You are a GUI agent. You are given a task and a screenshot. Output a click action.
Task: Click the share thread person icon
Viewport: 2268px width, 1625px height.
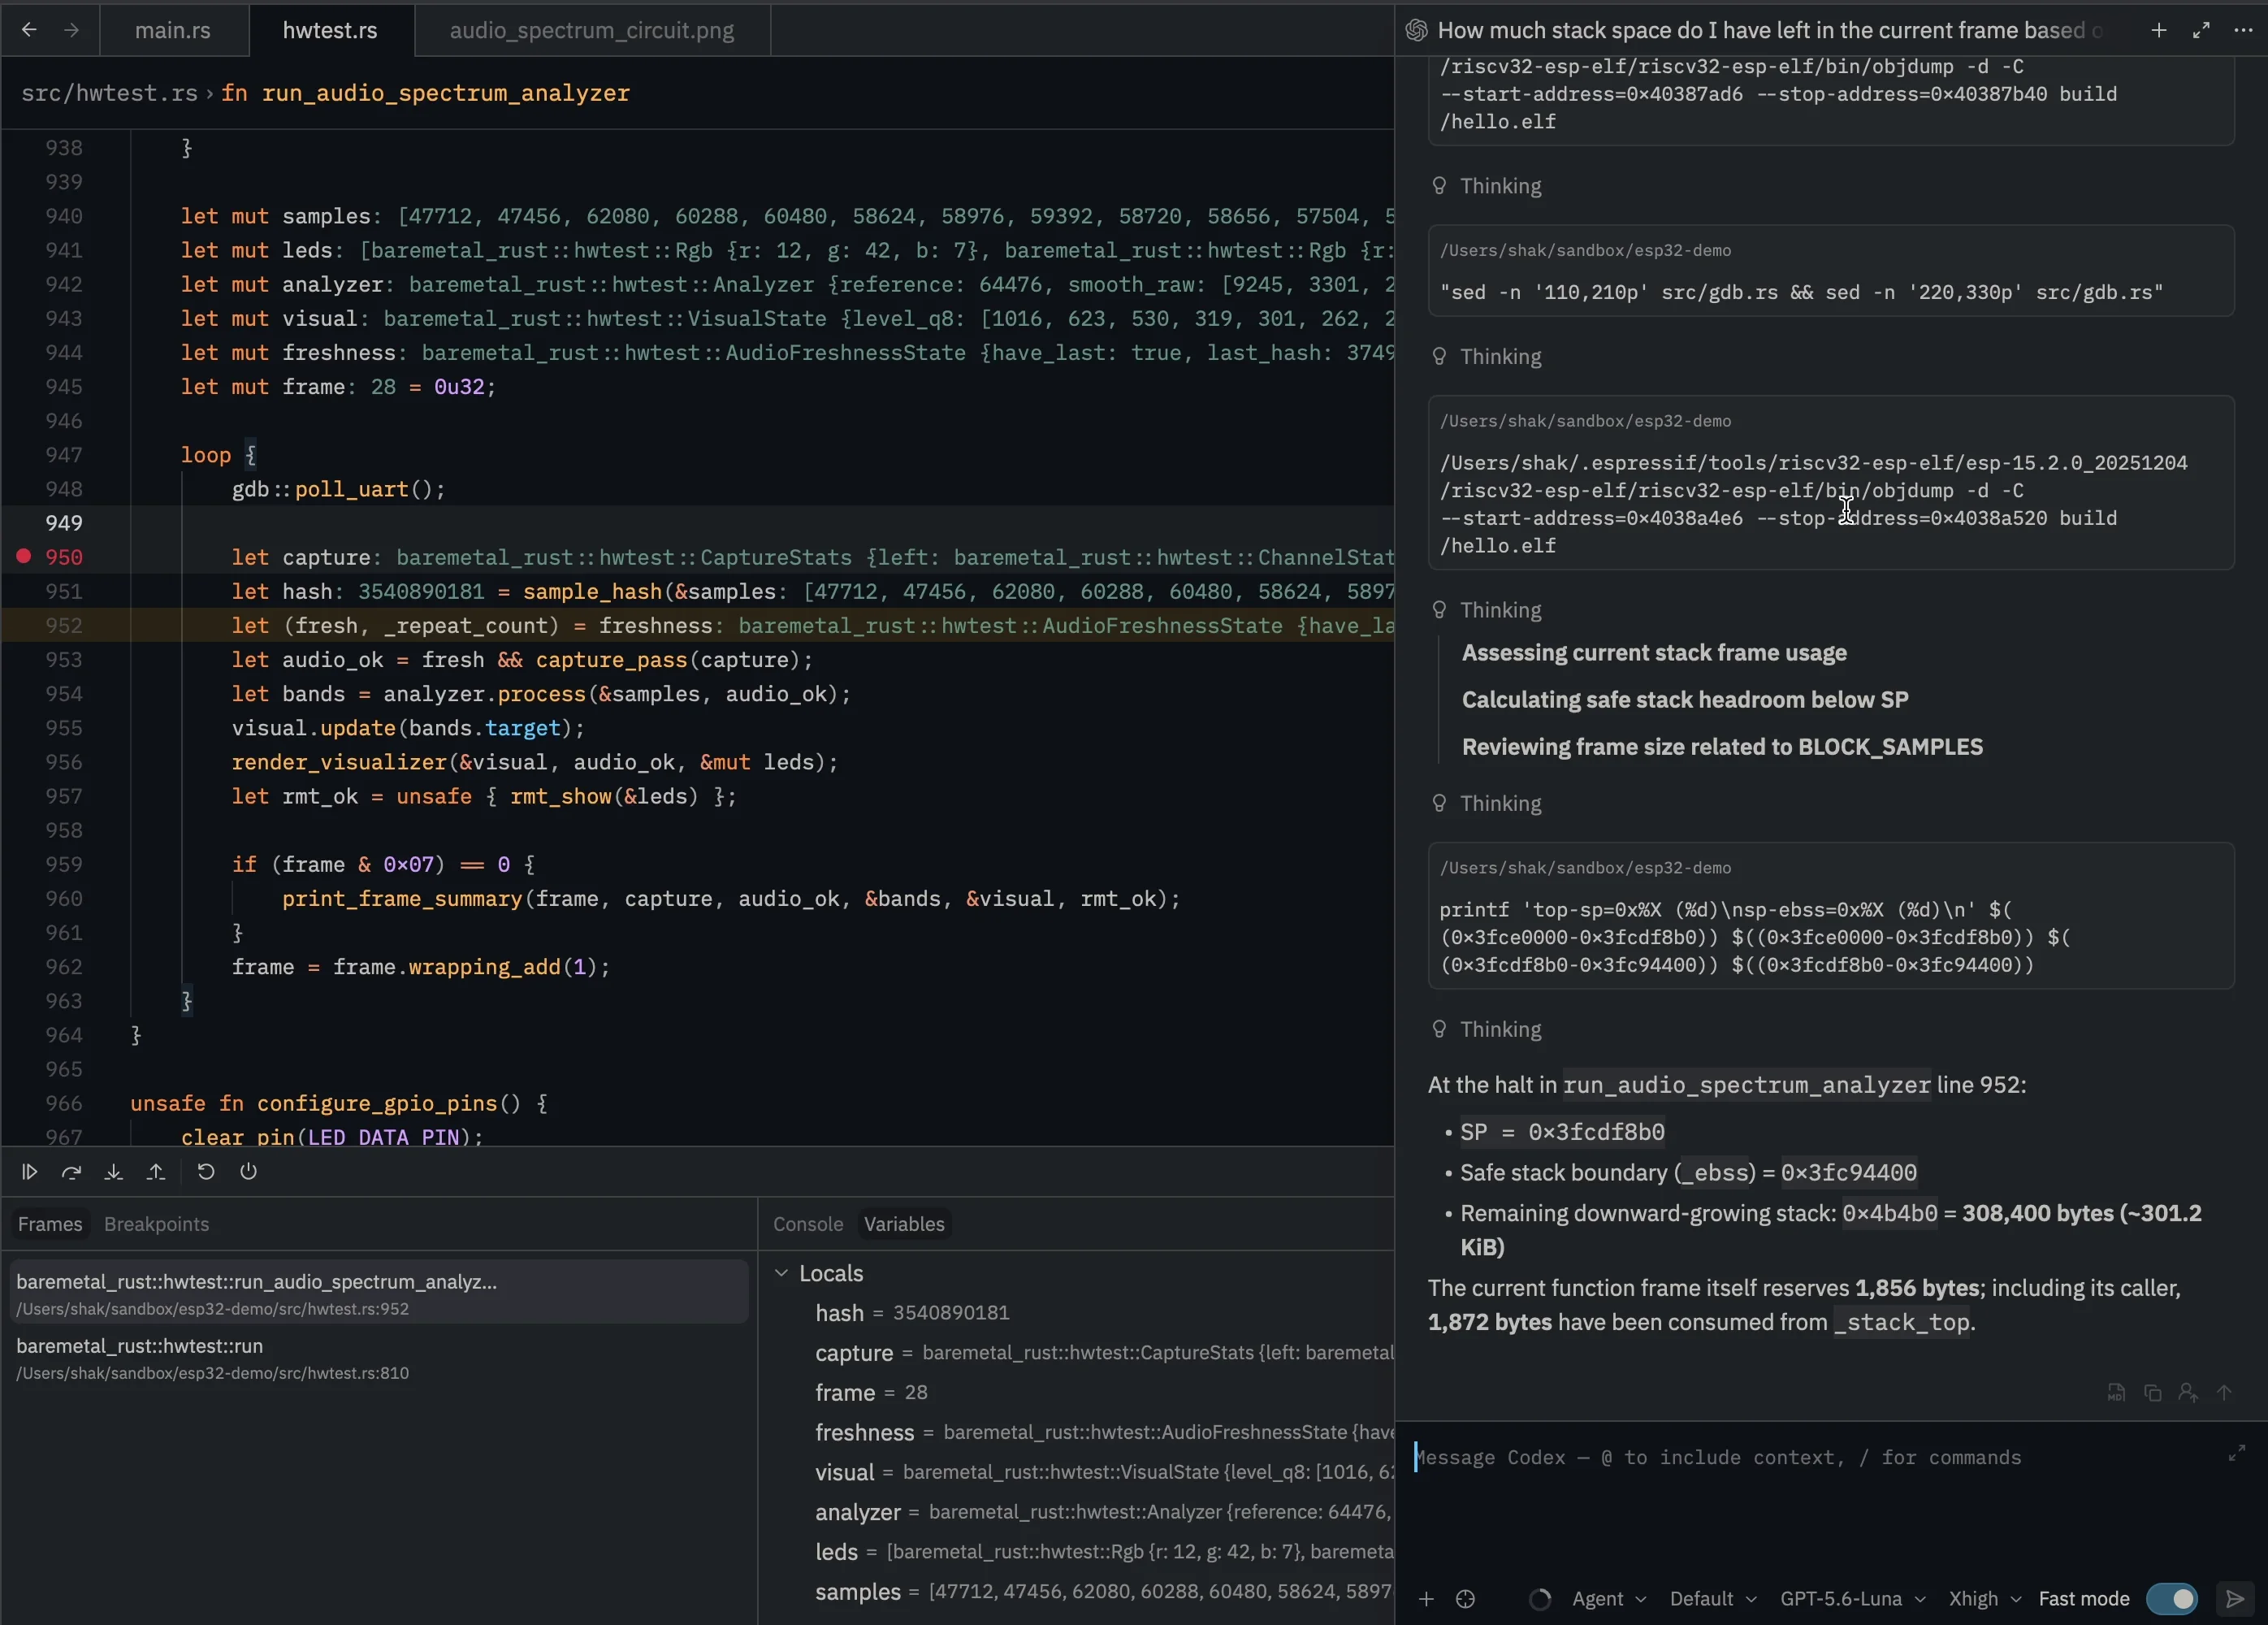point(2188,1393)
